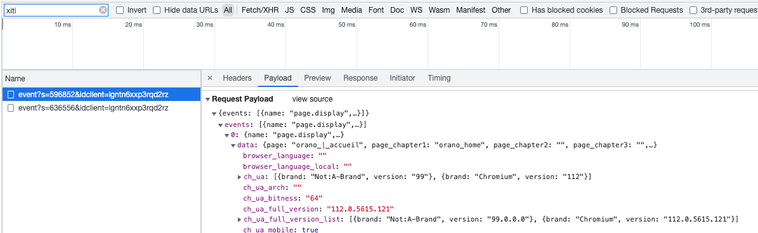Filter by CSS requests
Screen dimensions: 758x233
click(308, 10)
